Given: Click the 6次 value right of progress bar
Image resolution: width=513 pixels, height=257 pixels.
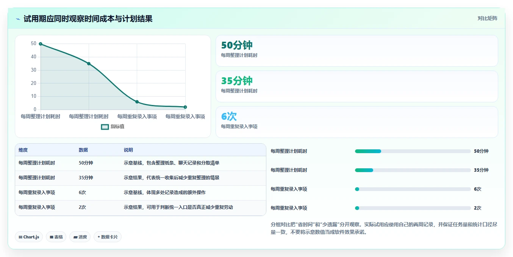Looking at the screenshot, I should (x=478, y=189).
